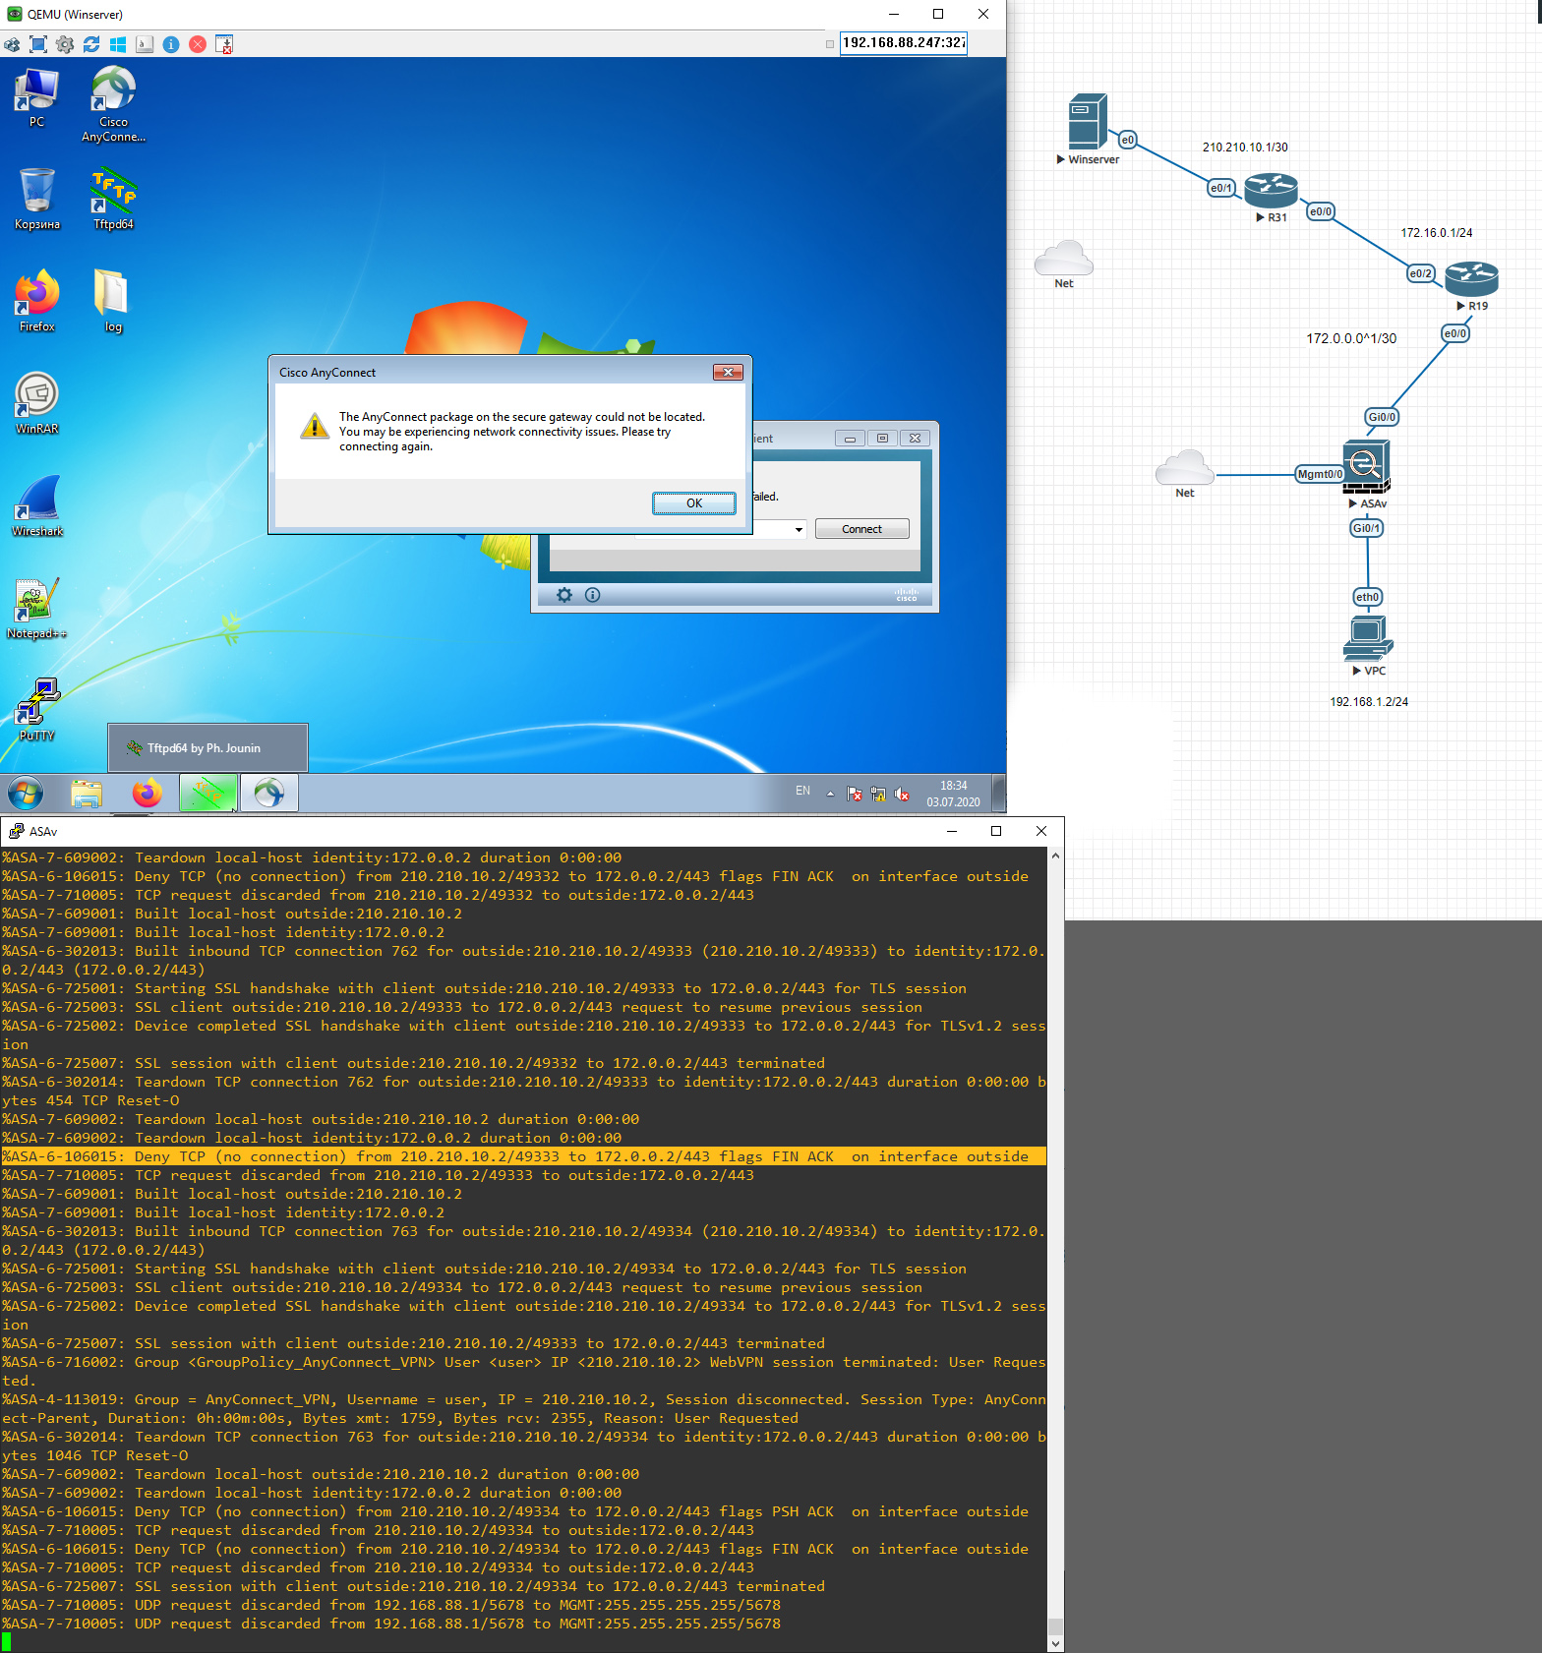The image size is (1542, 1653).
Task: Click the EN language indicator in the taskbar
Action: coord(802,791)
